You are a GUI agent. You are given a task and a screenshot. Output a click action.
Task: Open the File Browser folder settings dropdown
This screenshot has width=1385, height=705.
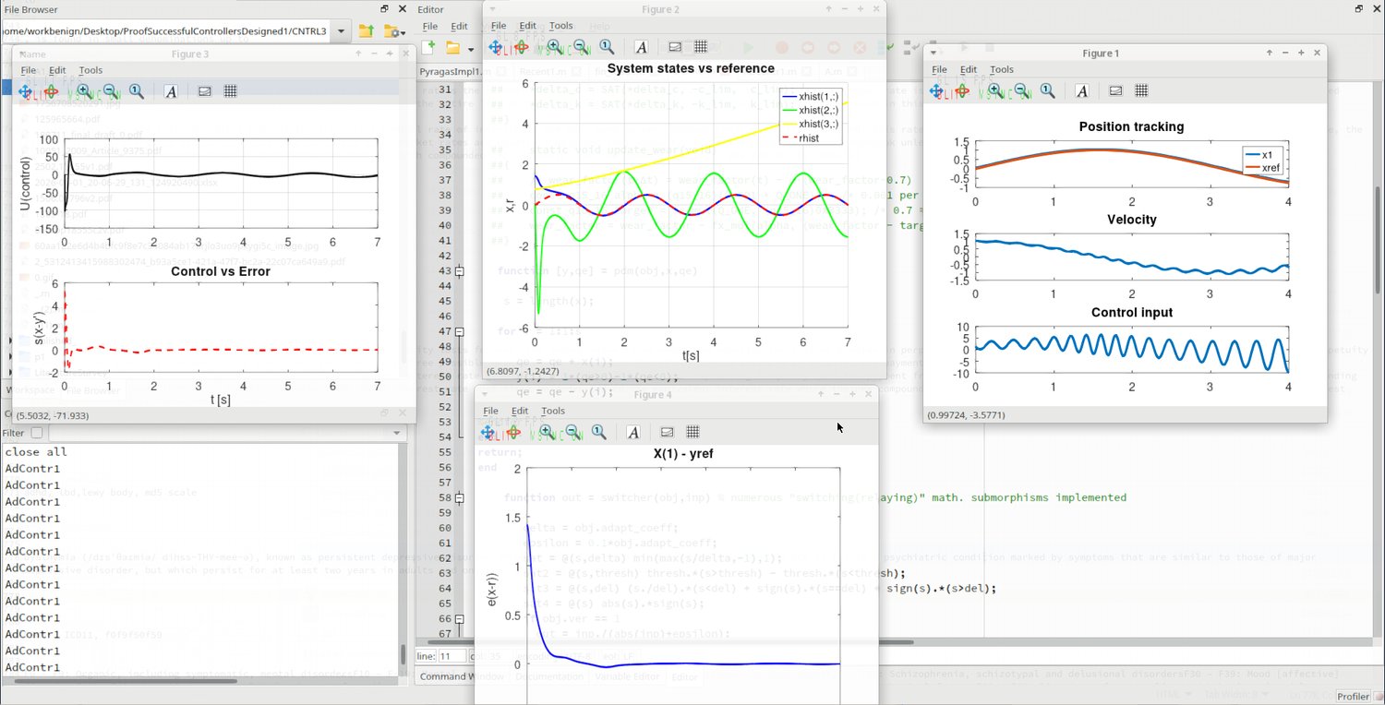click(x=395, y=30)
